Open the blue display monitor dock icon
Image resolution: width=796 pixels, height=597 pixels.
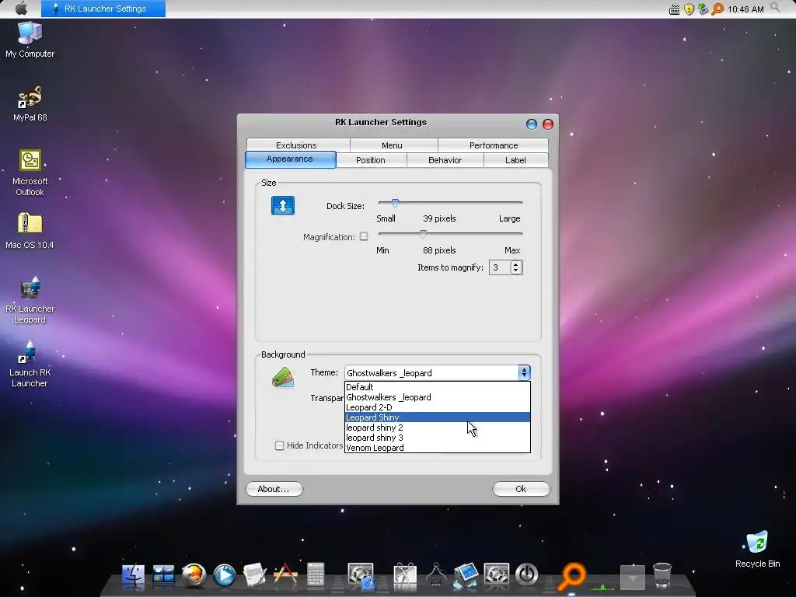point(466,576)
